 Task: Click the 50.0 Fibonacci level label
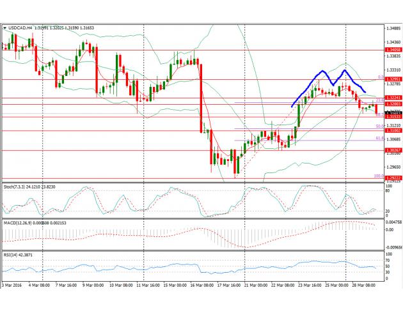[379, 126]
